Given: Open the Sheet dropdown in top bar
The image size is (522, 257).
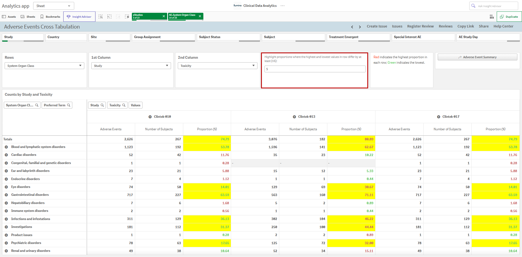Looking at the screenshot, I should point(54,6).
